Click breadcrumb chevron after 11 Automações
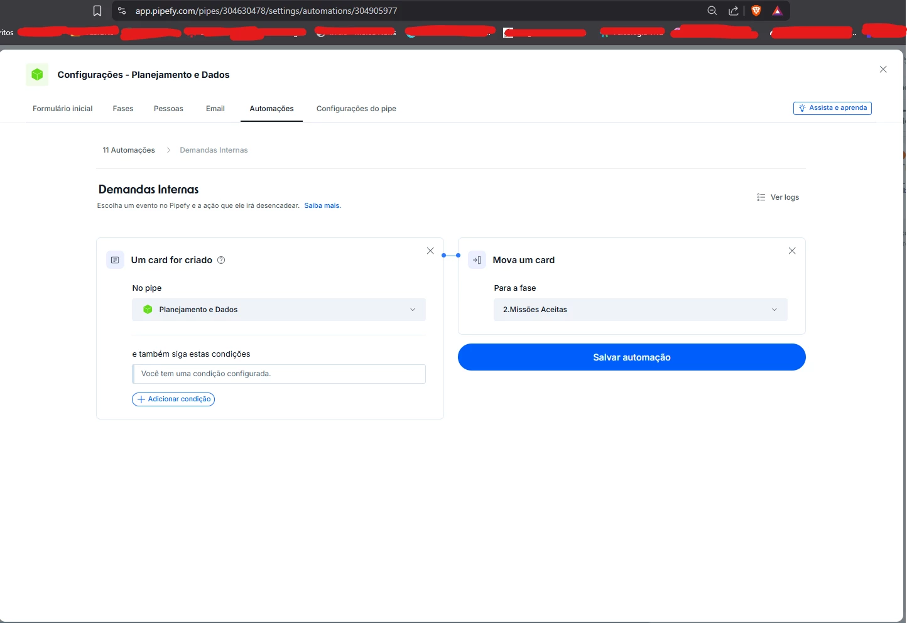 pyautogui.click(x=168, y=150)
